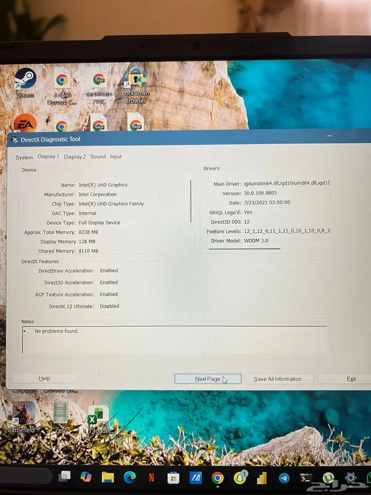Click the Manufacturer value Intel Corporation
The image size is (371, 495).
click(98, 195)
